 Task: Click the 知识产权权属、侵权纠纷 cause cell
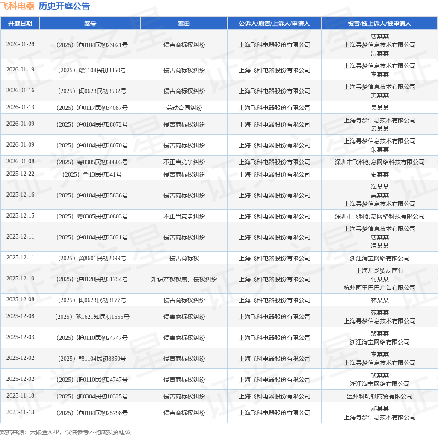[x=184, y=279]
